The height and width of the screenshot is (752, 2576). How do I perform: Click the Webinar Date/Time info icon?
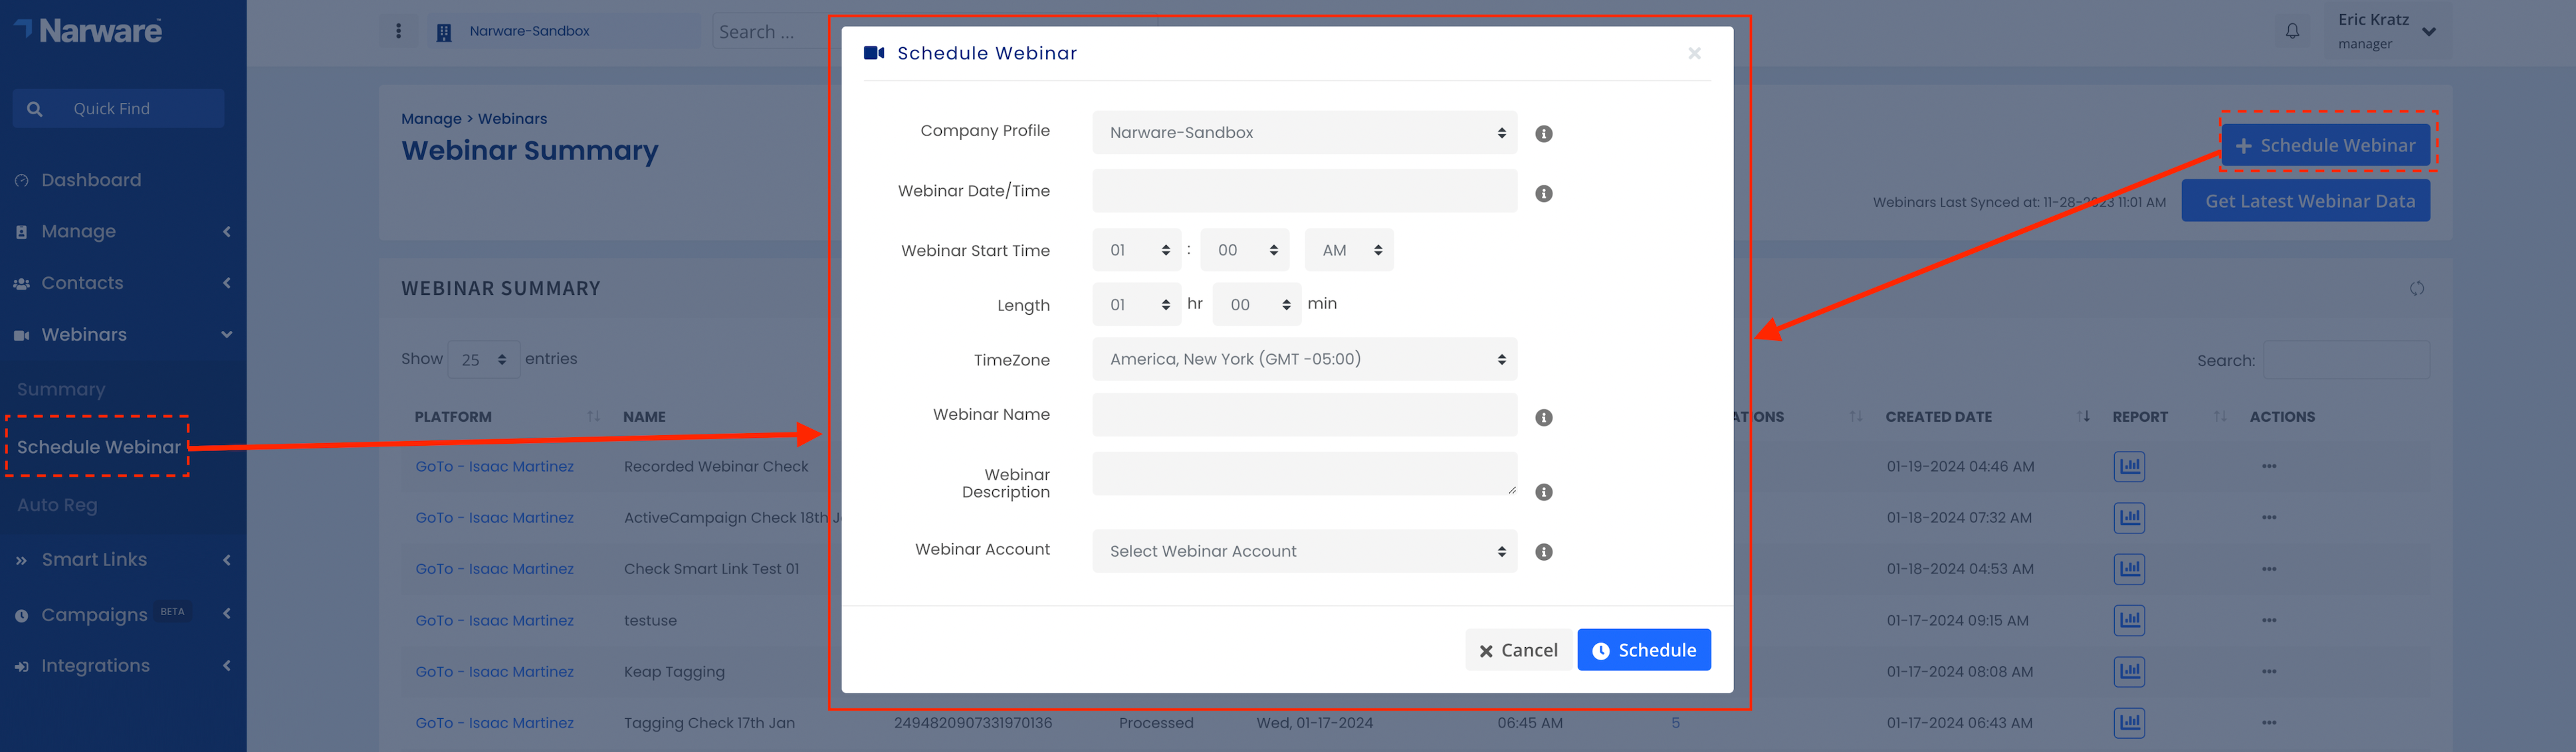pyautogui.click(x=1544, y=194)
